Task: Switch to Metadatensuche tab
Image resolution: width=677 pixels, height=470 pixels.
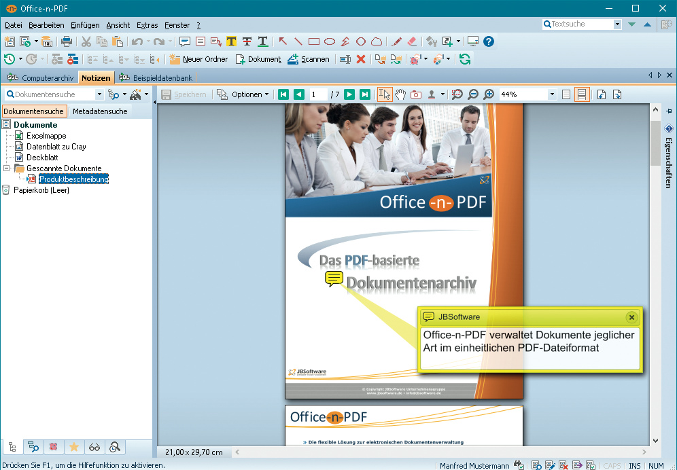Action: [100, 111]
